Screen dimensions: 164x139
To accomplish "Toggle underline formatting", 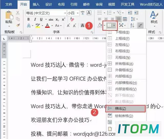I will point(41,19).
